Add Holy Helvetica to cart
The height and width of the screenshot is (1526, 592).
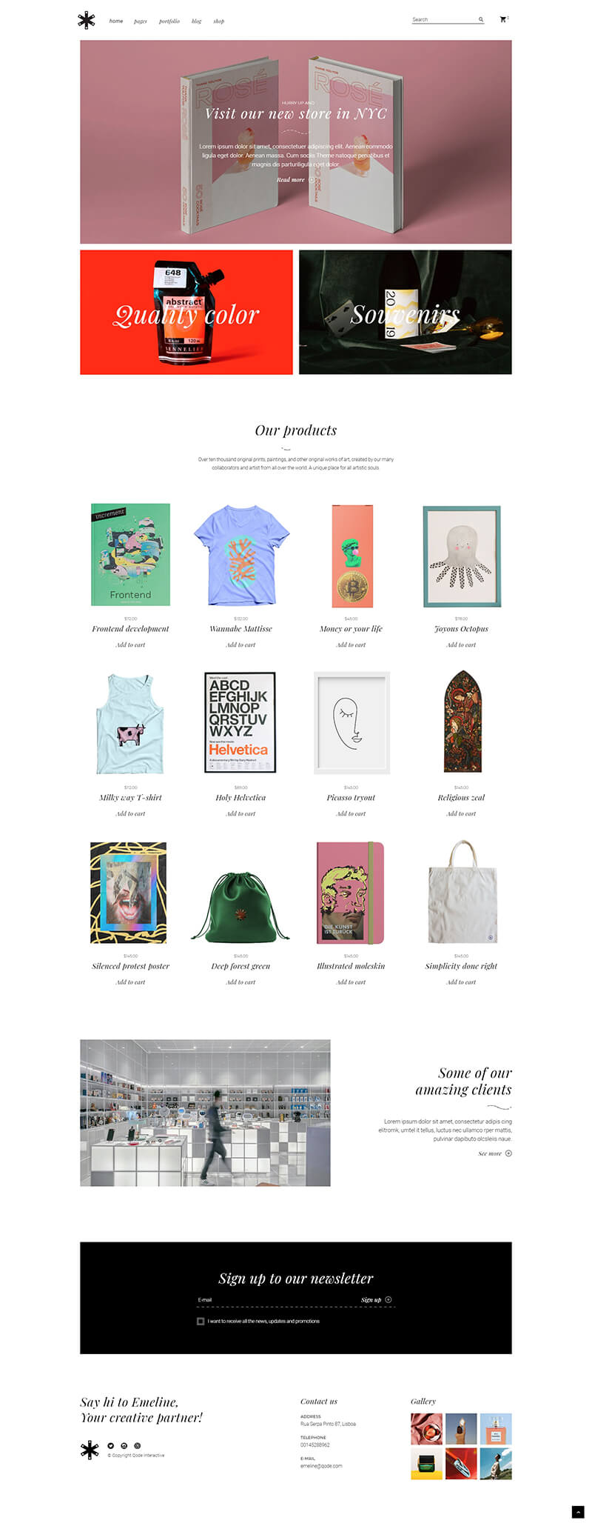click(240, 814)
